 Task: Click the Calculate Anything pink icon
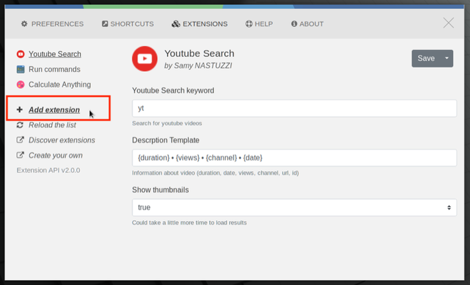coord(20,85)
